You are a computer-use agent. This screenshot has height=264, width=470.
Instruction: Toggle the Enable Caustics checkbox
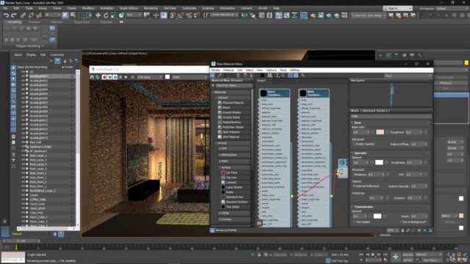click(354, 144)
